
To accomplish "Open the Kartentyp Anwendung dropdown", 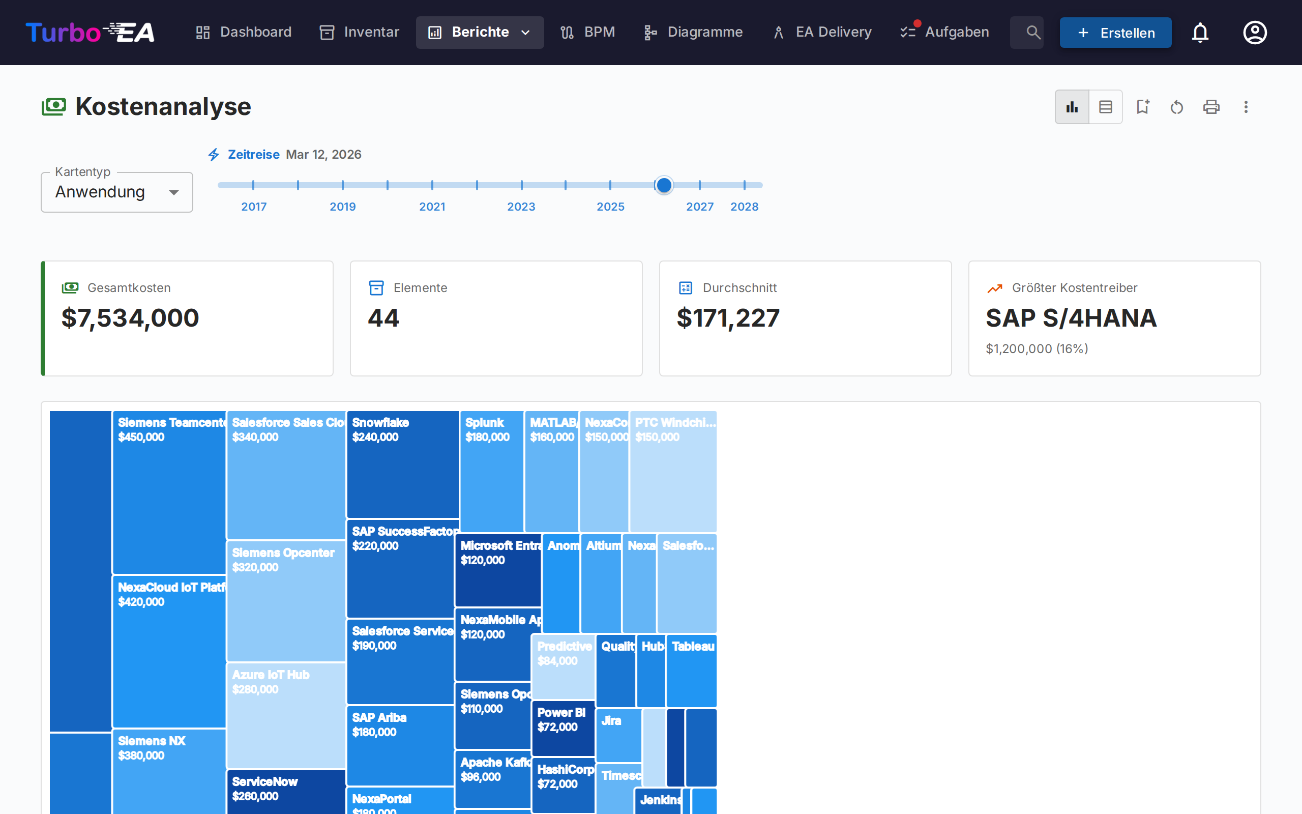I will pyautogui.click(x=117, y=192).
